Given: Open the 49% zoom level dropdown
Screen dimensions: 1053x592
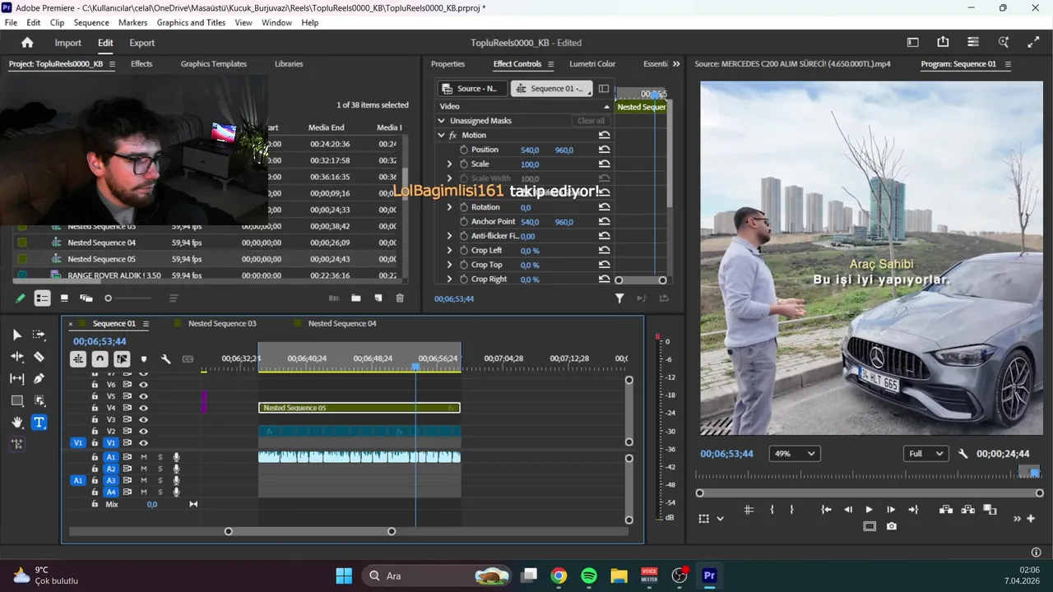Looking at the screenshot, I should tap(794, 454).
